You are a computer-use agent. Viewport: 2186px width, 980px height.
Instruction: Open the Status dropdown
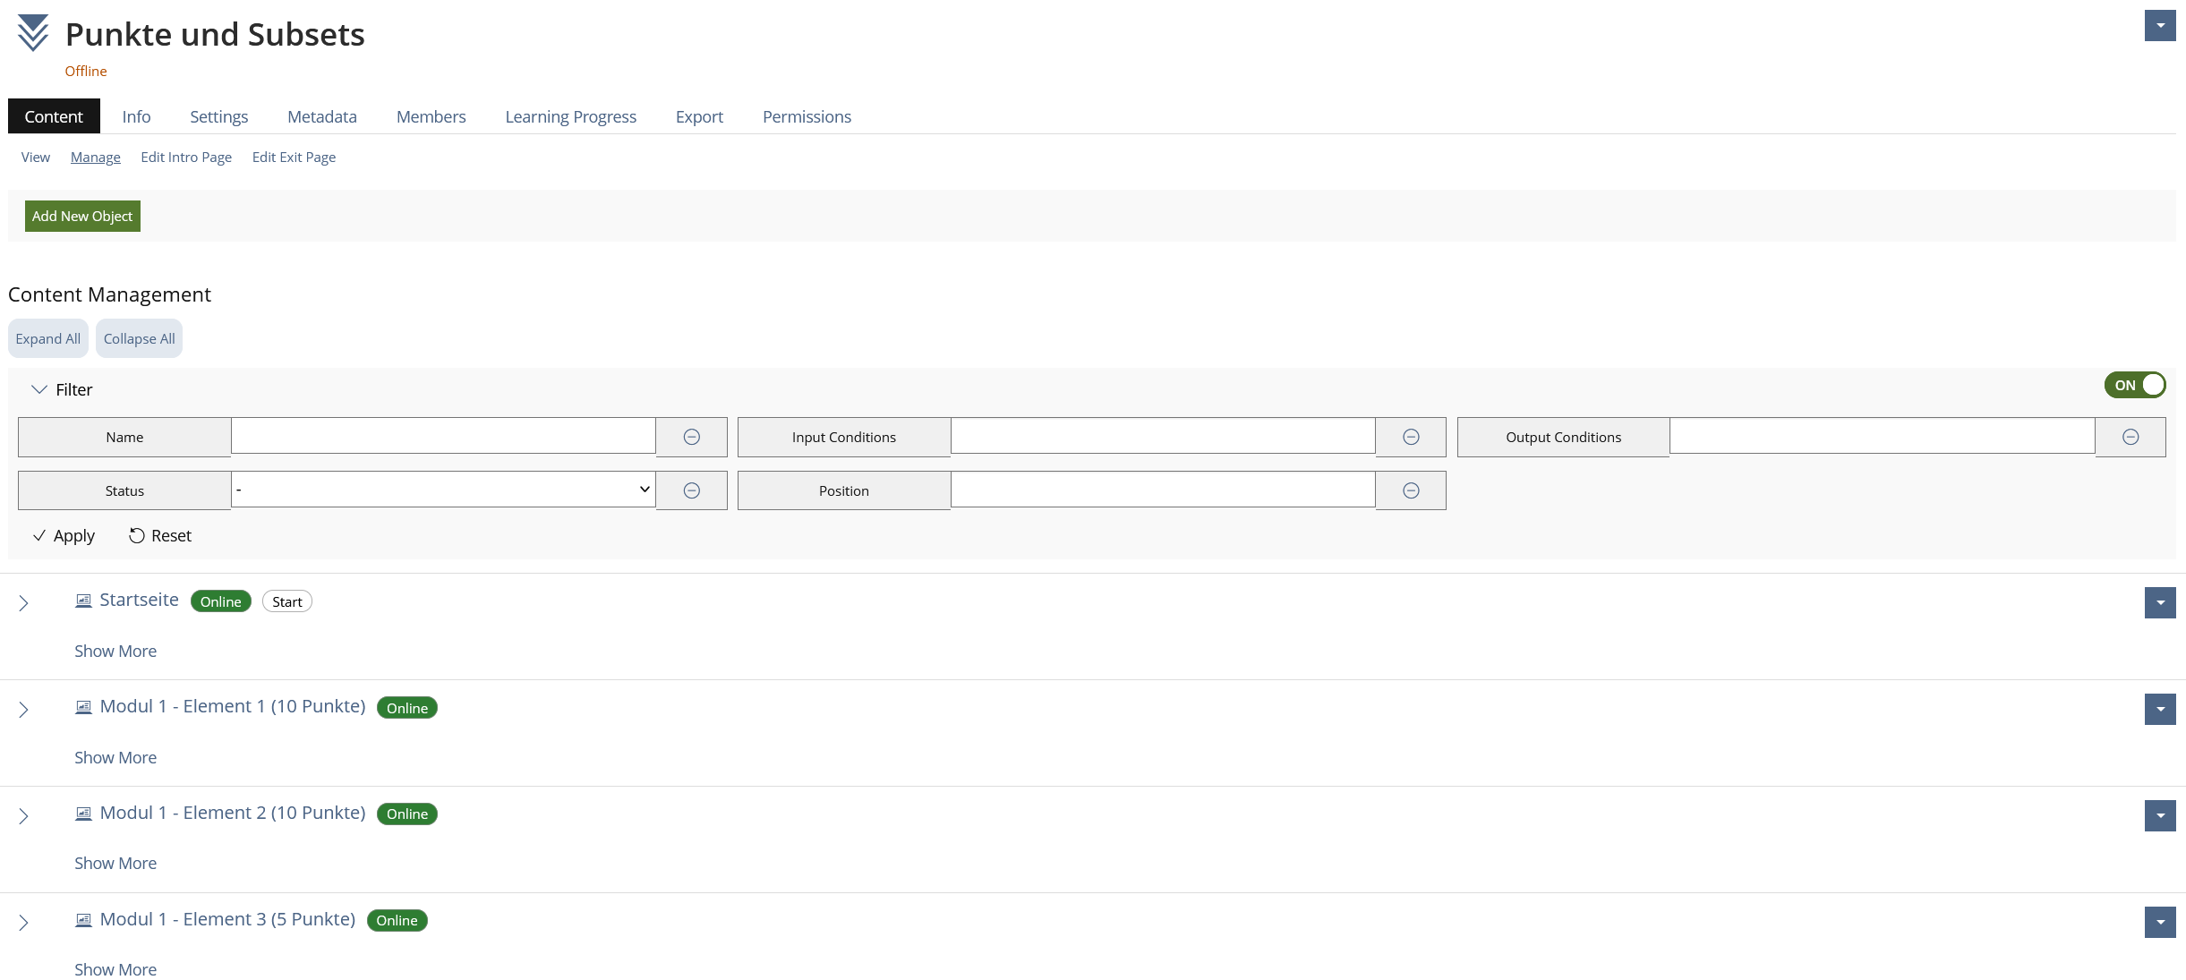click(x=443, y=490)
